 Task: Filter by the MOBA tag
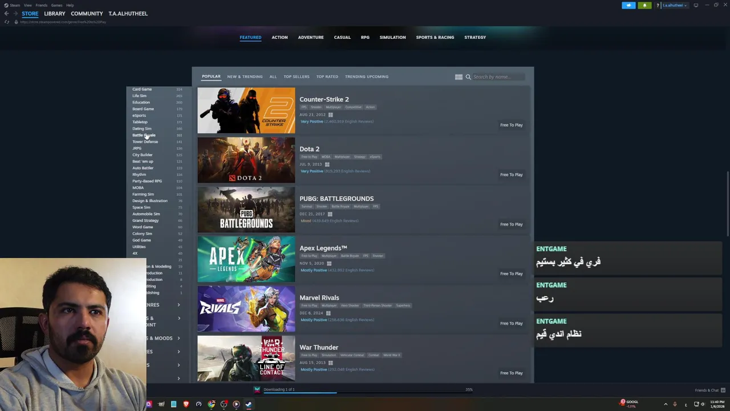click(138, 188)
